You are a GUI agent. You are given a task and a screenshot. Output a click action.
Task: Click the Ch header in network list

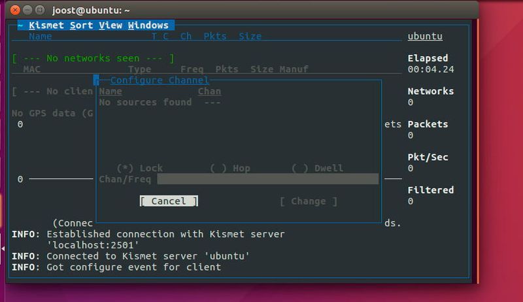click(186, 37)
